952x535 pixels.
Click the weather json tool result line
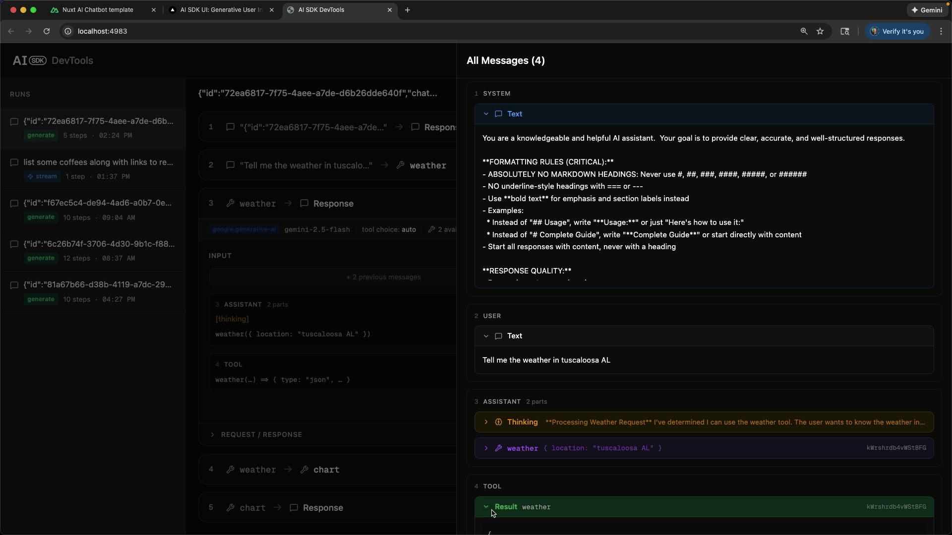click(x=283, y=380)
